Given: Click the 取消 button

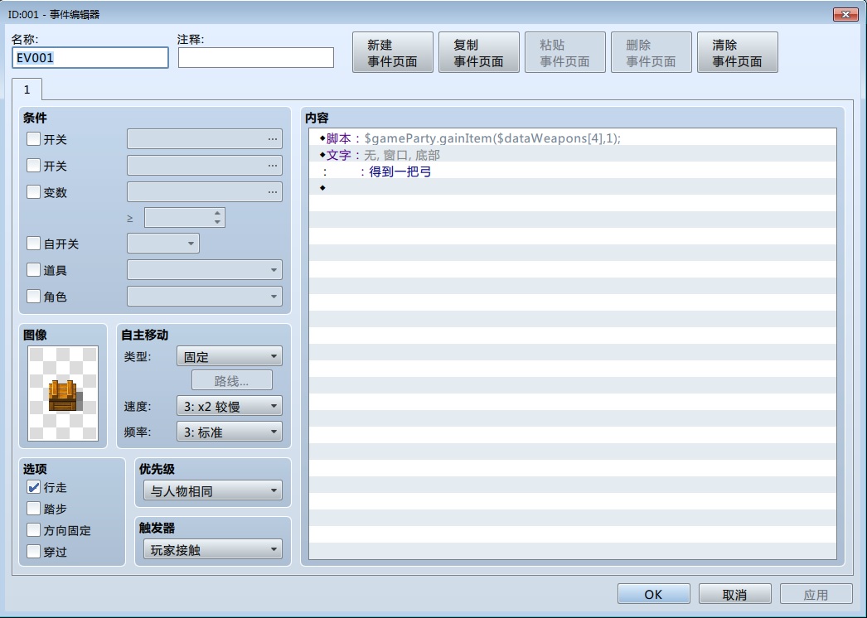Looking at the screenshot, I should (735, 594).
